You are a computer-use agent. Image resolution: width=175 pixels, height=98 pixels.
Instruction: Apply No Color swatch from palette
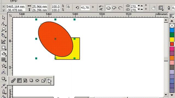(172, 26)
